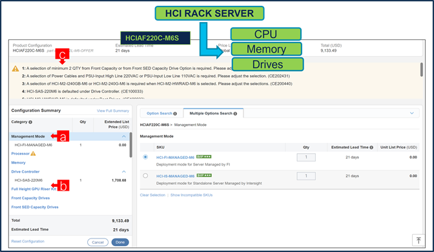Click warning message 2 about Power Cables
Viewport: 434px width, 252px height.
156,76
